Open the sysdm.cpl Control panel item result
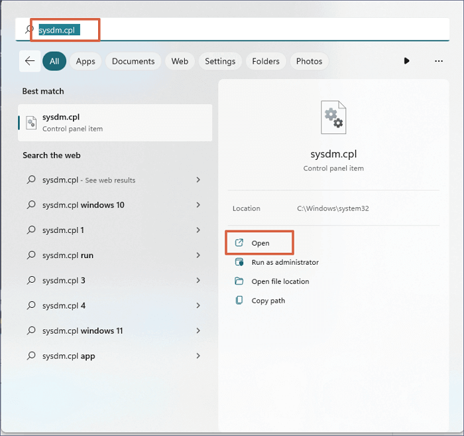Image resolution: width=464 pixels, height=436 pixels. coord(115,123)
